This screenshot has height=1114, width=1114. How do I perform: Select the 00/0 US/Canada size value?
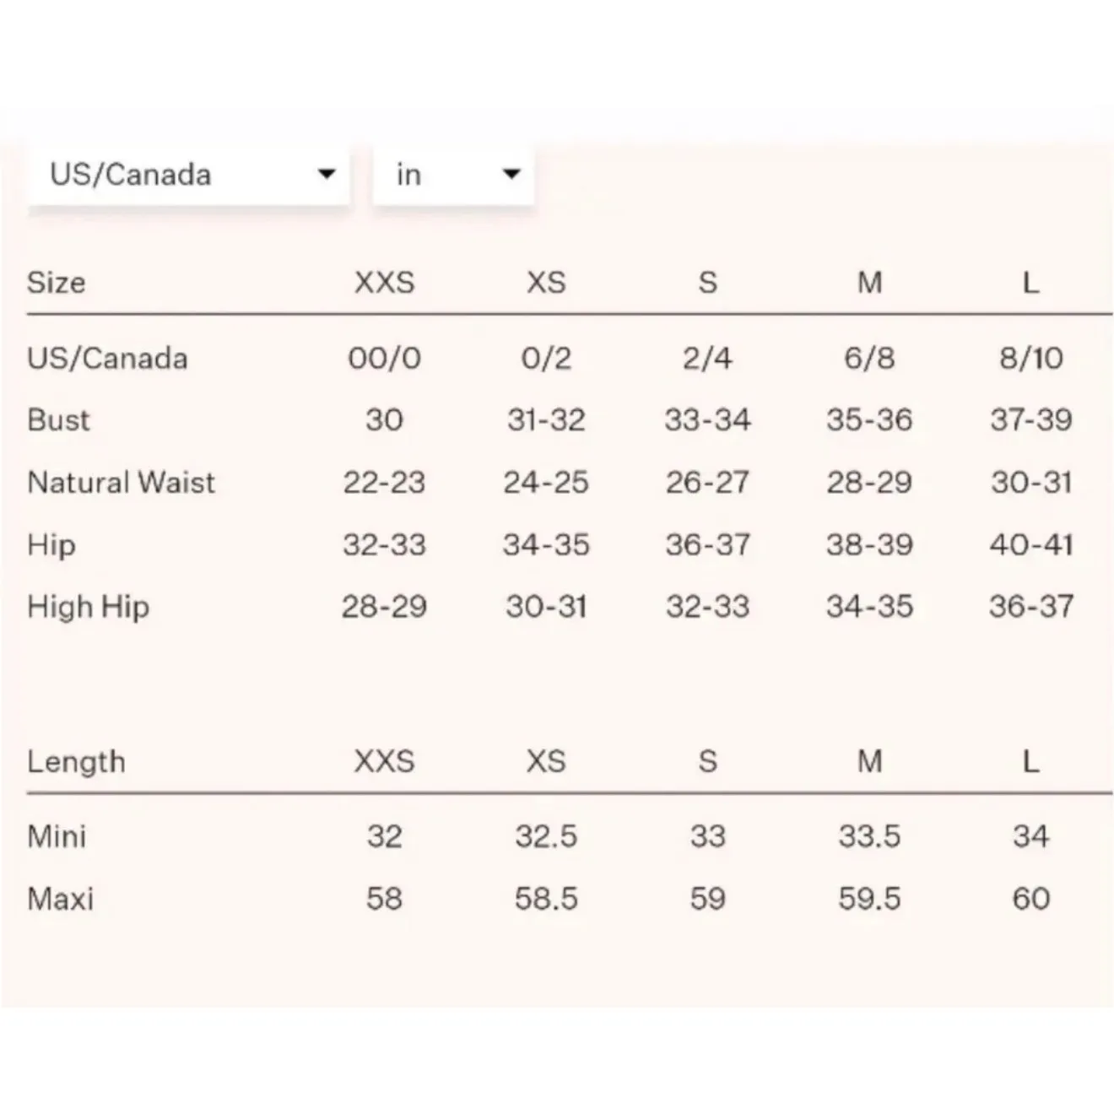384,358
